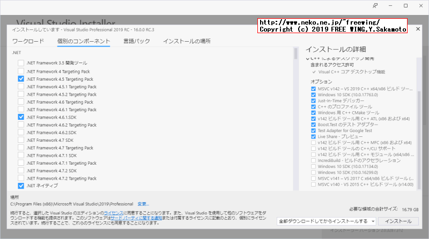Click the feedback icon in title bar
Image resolution: width=429 pixels, height=239 pixels.
tap(375, 6)
